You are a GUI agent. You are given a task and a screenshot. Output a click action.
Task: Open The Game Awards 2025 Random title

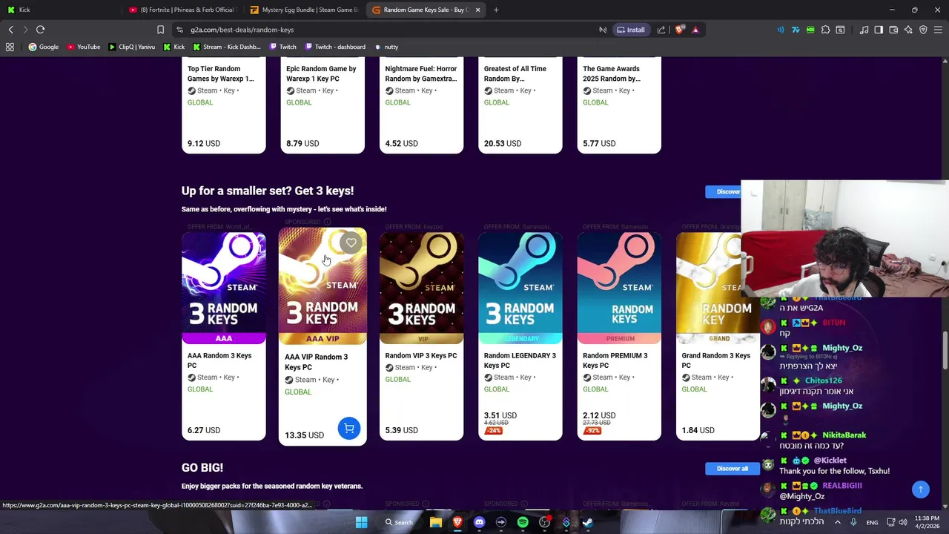[x=612, y=73]
